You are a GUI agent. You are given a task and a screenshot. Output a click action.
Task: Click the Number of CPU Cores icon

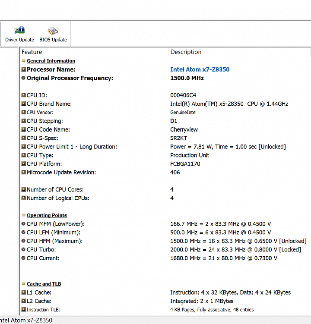(24, 189)
